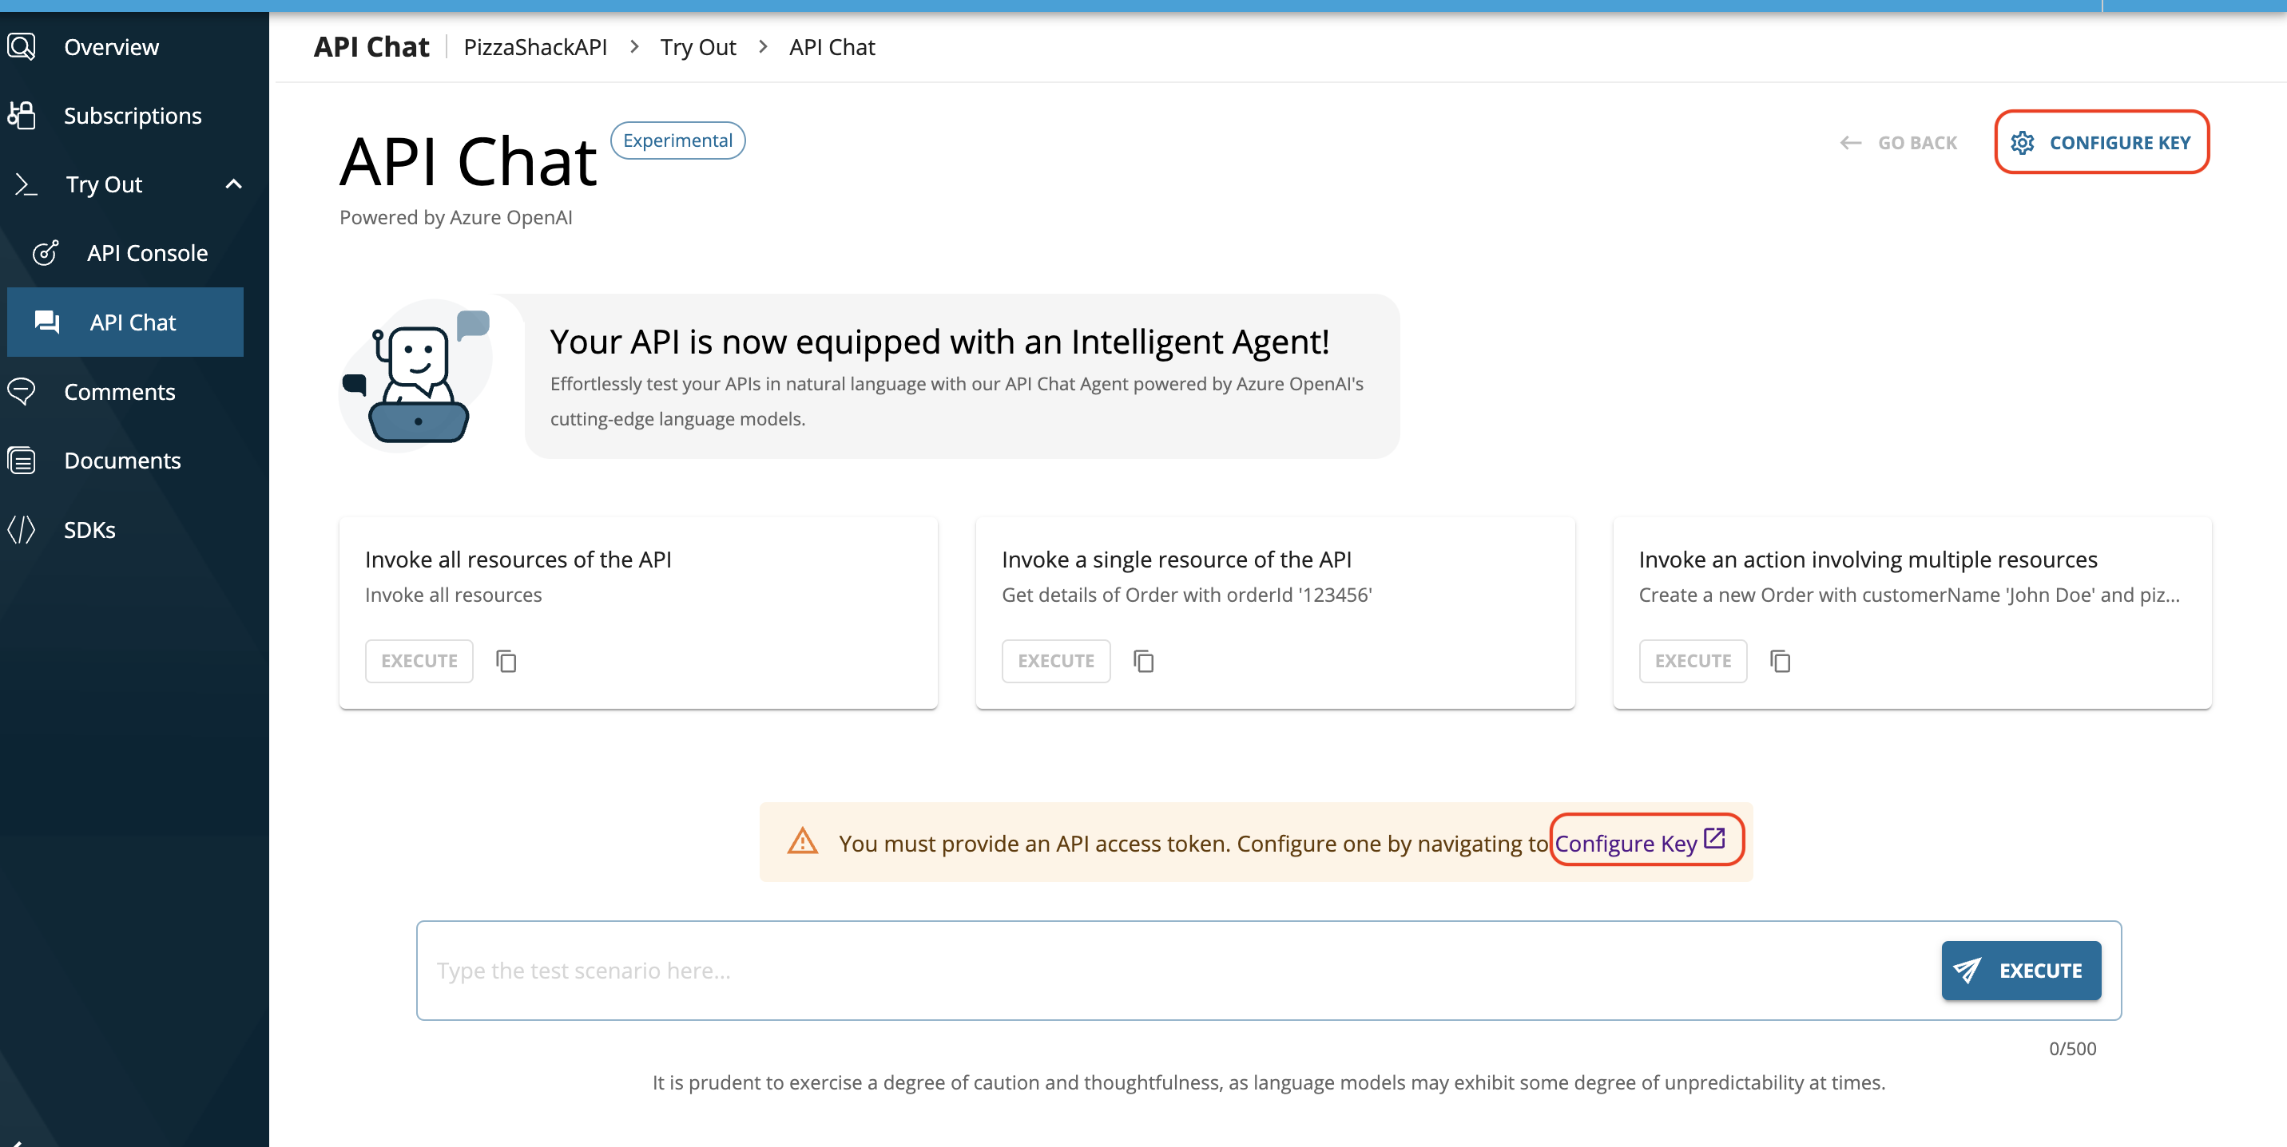
Task: Click PizzaShackAPI in the breadcrumb
Action: (x=535, y=47)
